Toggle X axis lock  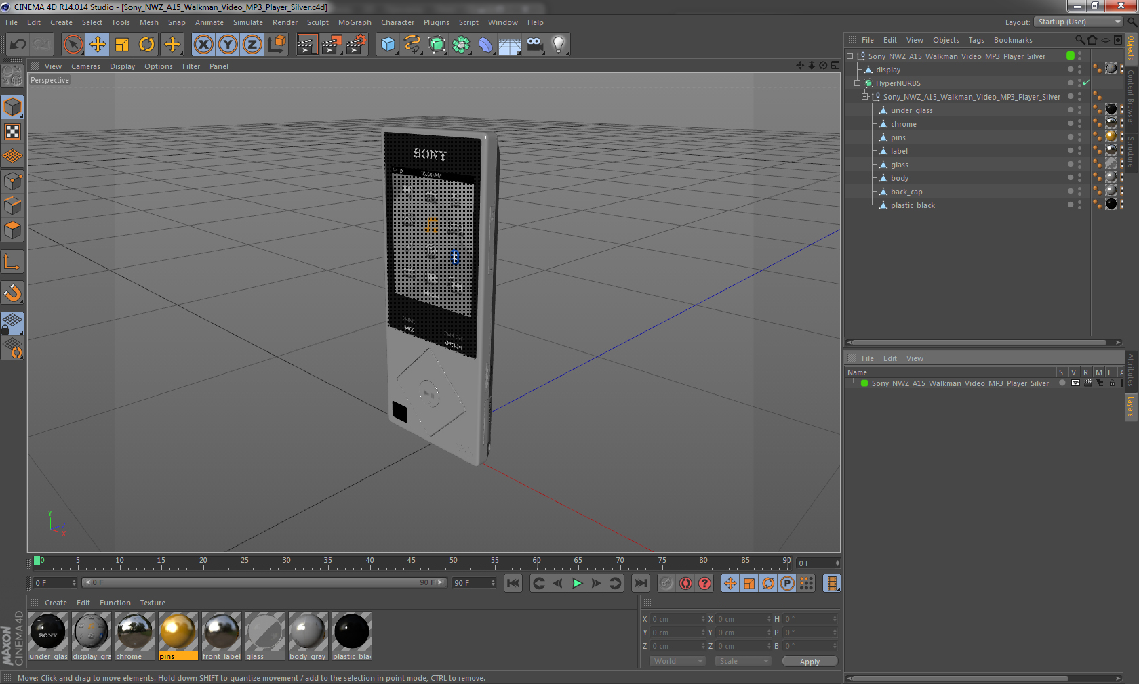[x=203, y=45]
